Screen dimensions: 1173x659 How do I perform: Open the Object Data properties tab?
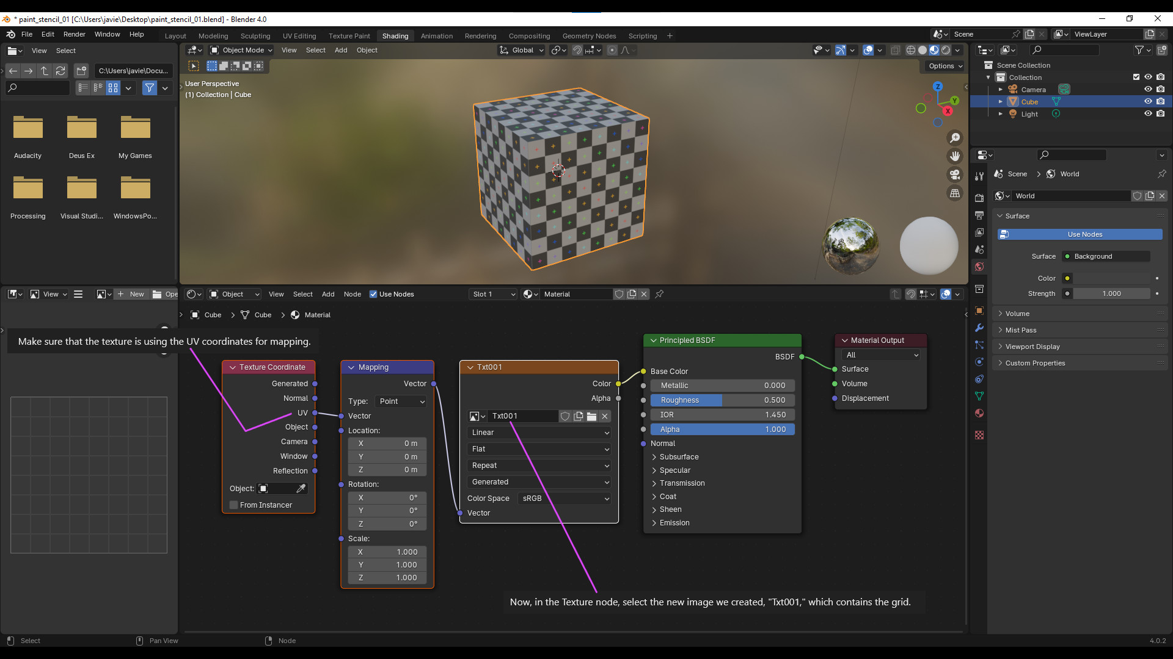click(x=979, y=395)
